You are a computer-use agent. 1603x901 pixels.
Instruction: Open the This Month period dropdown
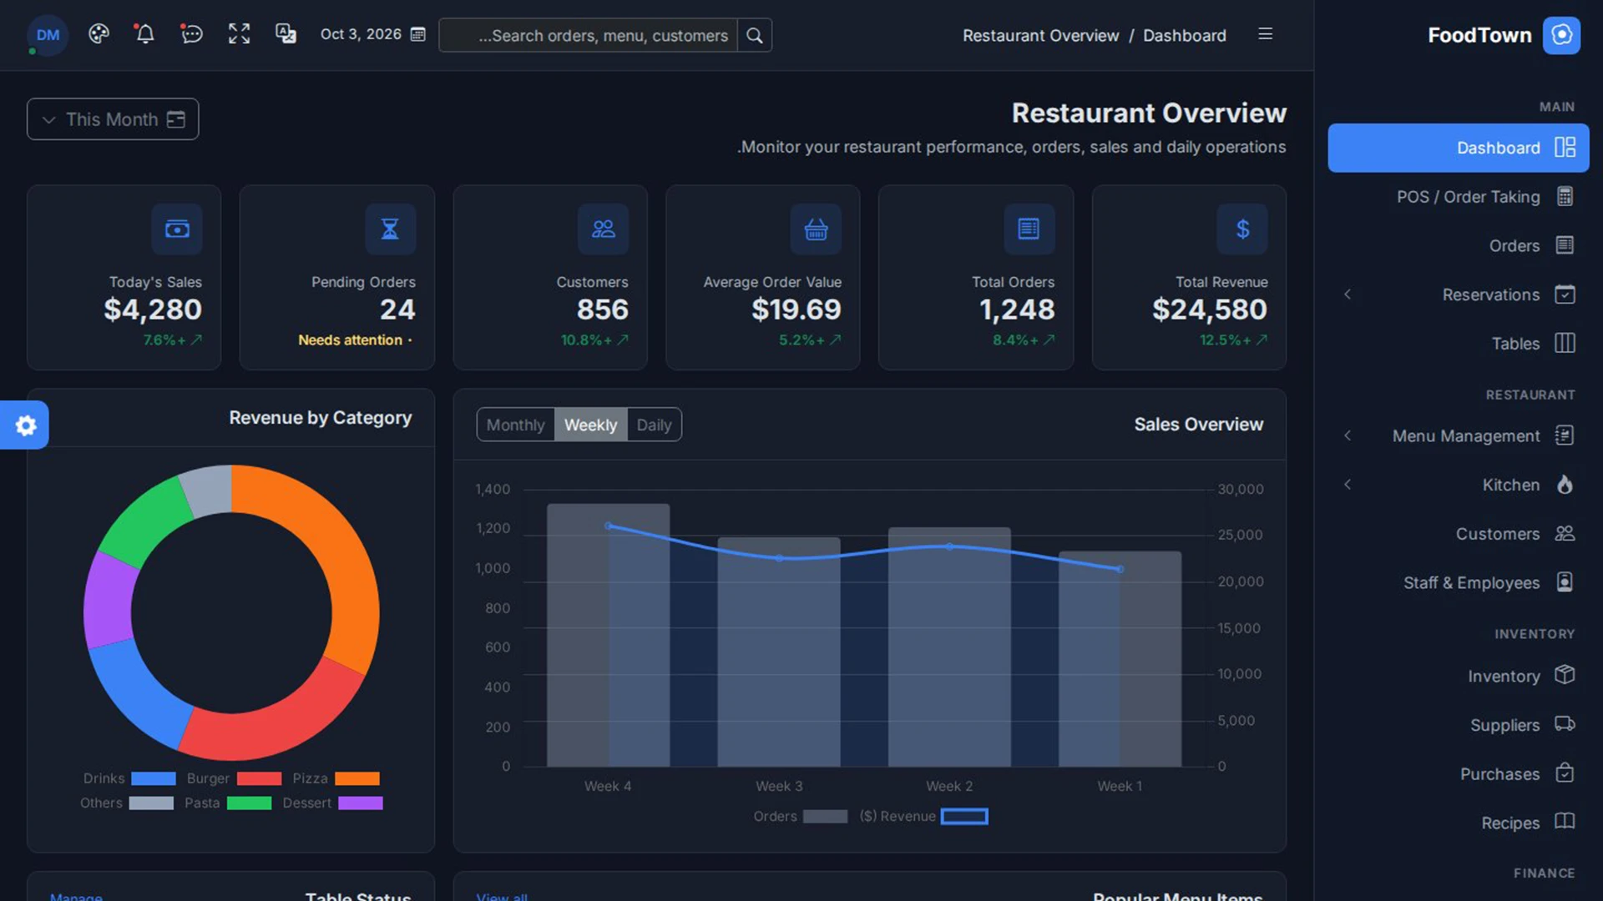pyautogui.click(x=113, y=119)
